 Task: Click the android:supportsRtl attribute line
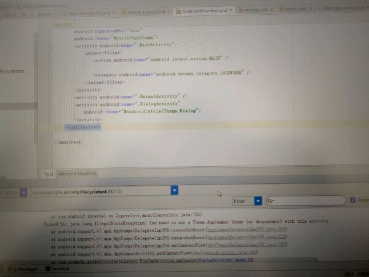(108, 31)
